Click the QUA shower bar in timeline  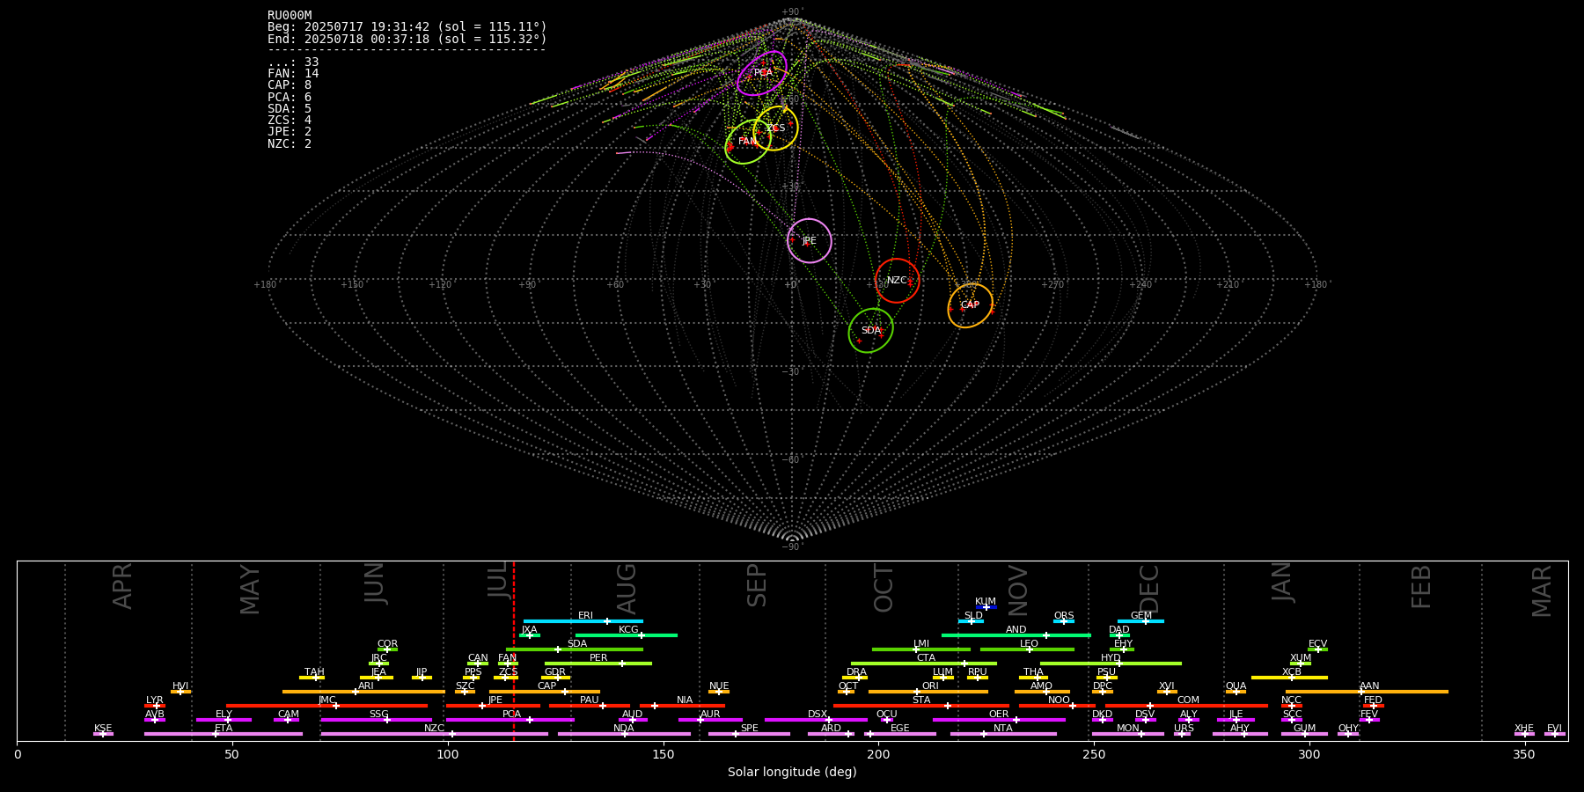coord(1236,692)
